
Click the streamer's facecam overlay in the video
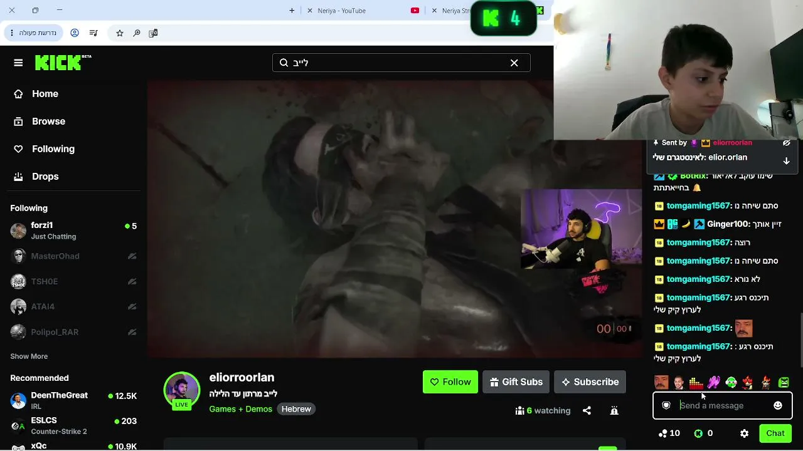coord(581,229)
